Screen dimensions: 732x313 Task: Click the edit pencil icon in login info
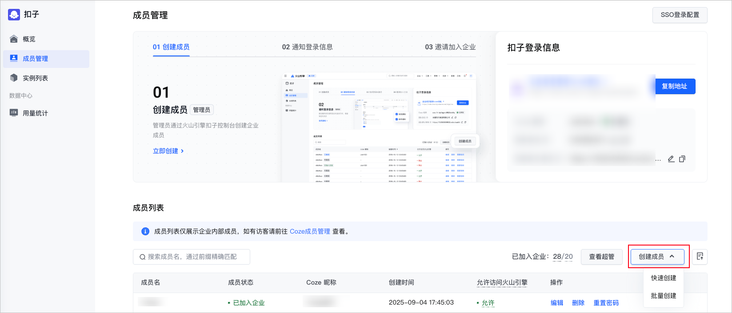click(x=671, y=158)
